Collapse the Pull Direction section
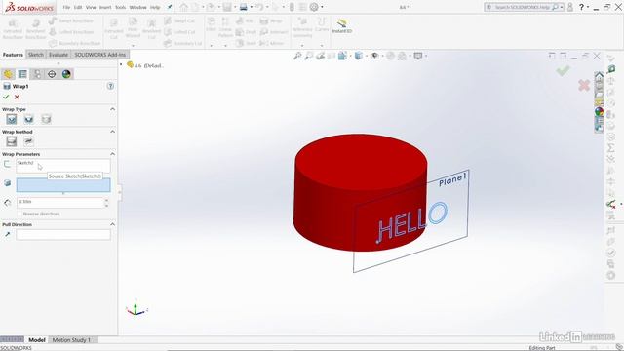This screenshot has height=351, width=624. (113, 224)
